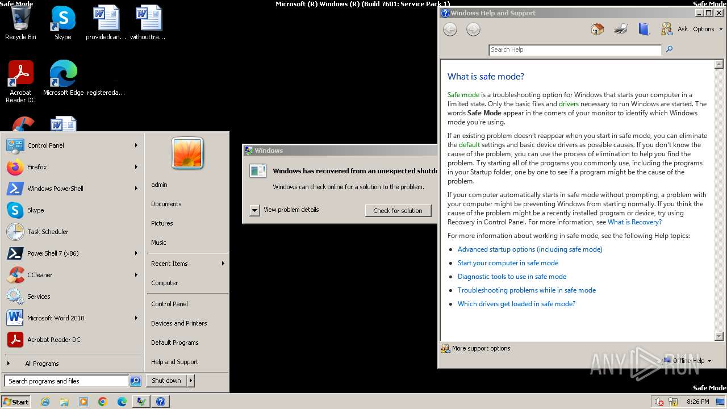Select Acrobat Reader DC desktop icon

(21, 82)
